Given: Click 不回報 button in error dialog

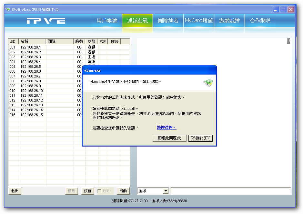Looking at the screenshot, I should pyautogui.click(x=200, y=138).
